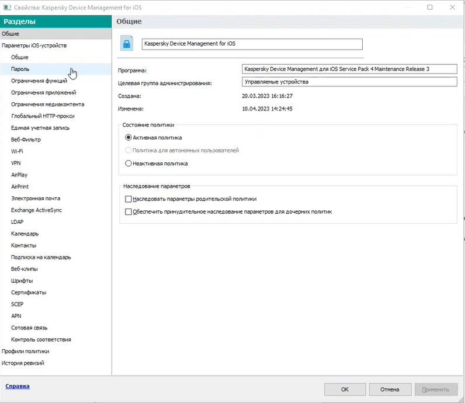Click the window title bar app icon
Screen dimensions: 465x403
point(7,7)
